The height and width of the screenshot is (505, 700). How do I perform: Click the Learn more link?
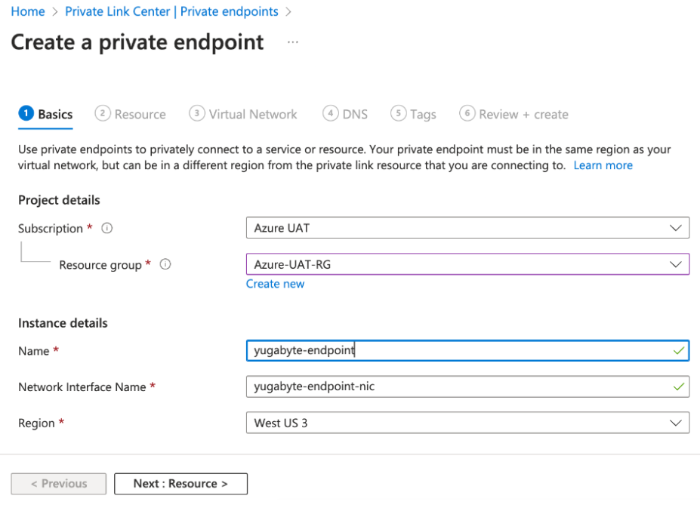[x=603, y=165]
